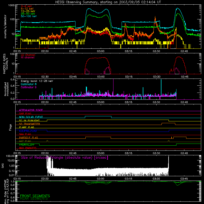Click the 1000 tick on counts axis
Screen dimensions: 204x204
pos(11,5)
